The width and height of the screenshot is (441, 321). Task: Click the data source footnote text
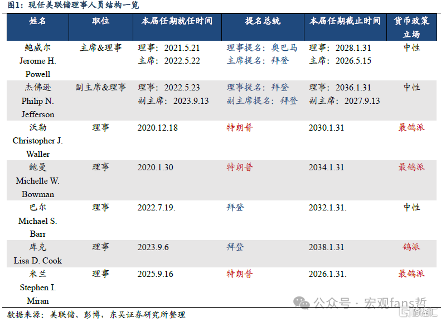[96, 314]
